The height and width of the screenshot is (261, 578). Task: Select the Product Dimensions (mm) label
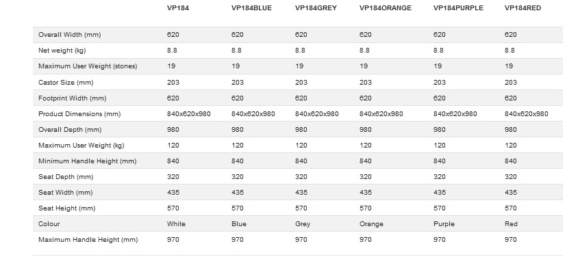click(x=79, y=114)
